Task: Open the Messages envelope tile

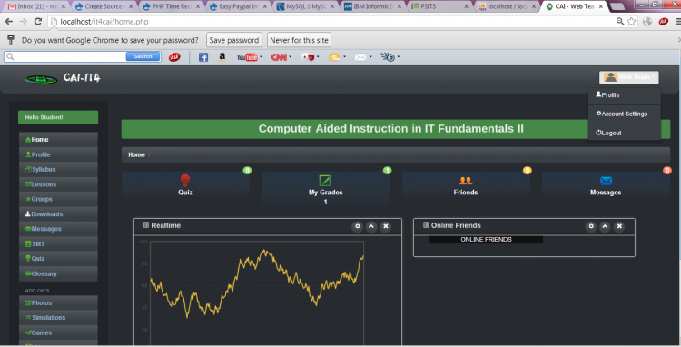Action: point(606,184)
